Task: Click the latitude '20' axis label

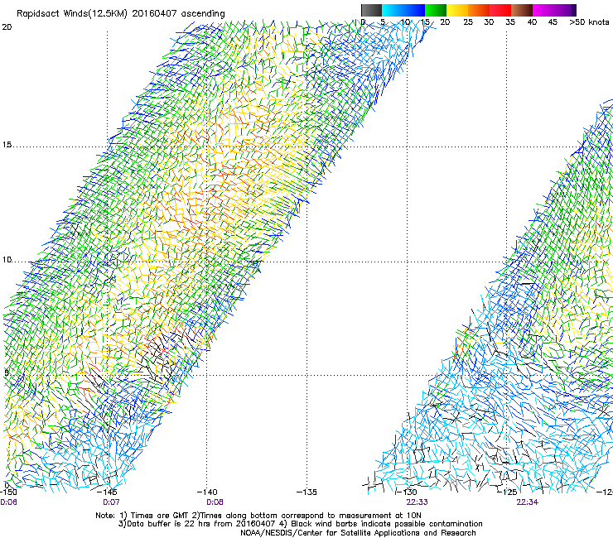Action: coord(7,27)
